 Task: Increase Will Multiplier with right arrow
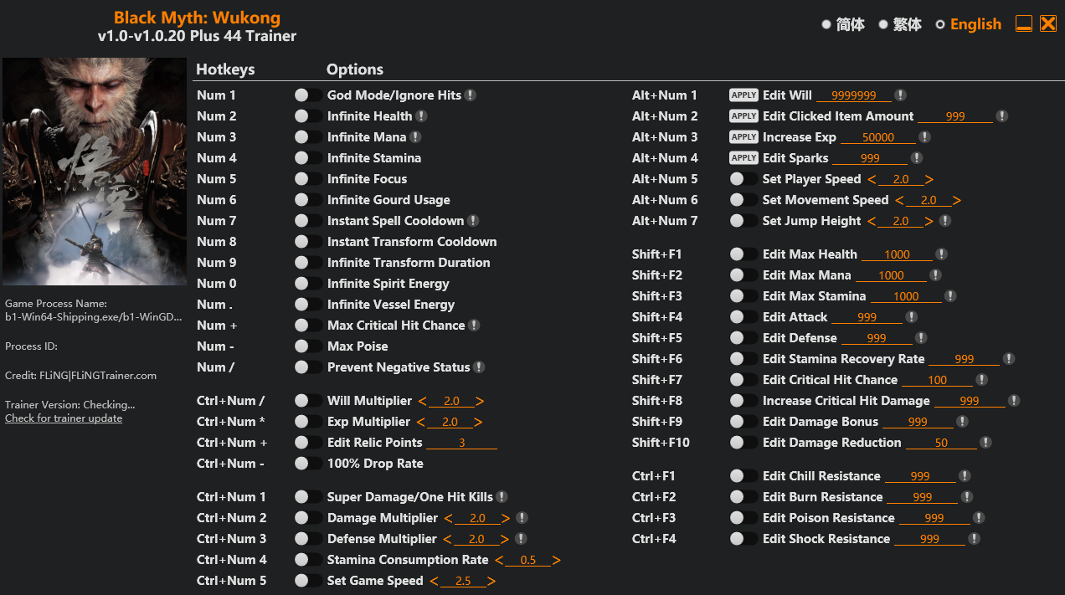[480, 401]
